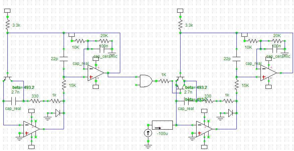Click the current source symbol at bottom
Screen dimensions: 294x151
coord(148,133)
